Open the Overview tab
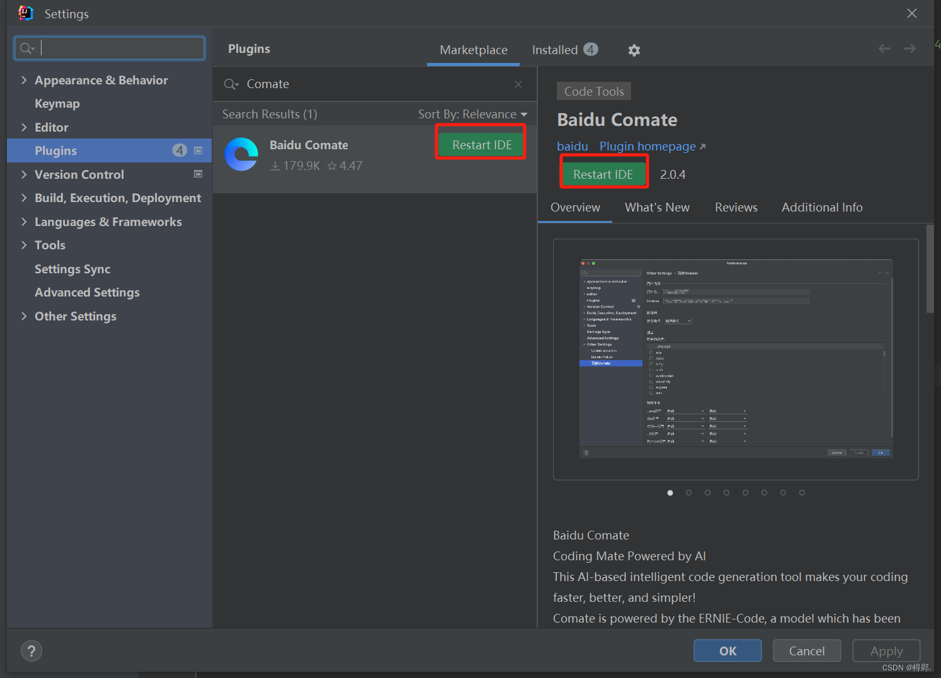 coord(575,207)
